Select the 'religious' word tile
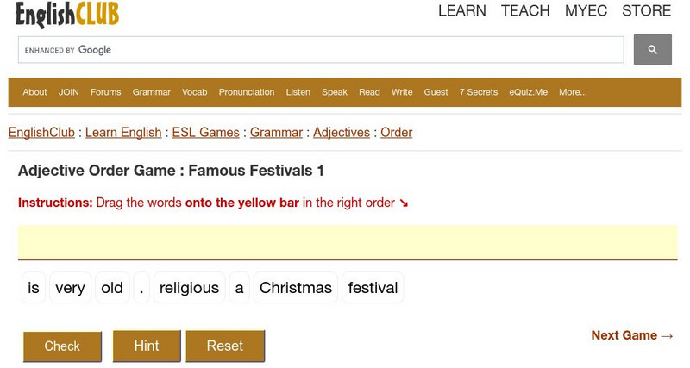The width and height of the screenshot is (690, 368). pos(189,288)
